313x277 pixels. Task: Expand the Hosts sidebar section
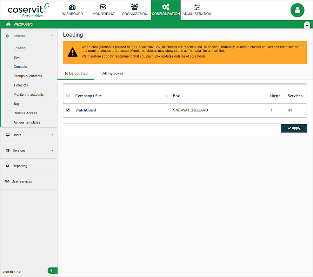(x=52, y=135)
